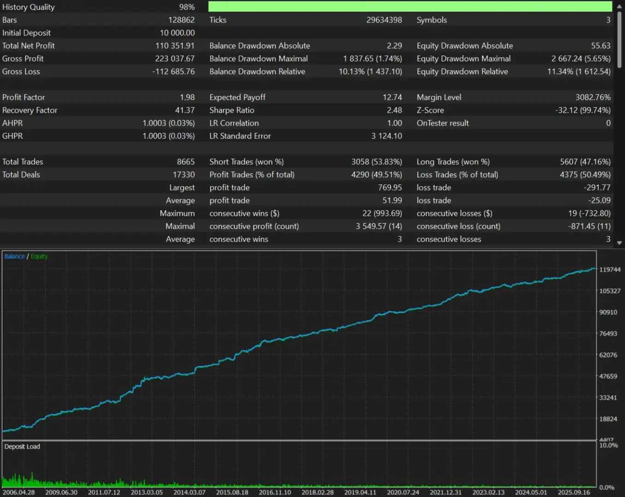Select the maximum consecutive losses value 19 (-732.80)
The width and height of the screenshot is (625, 497).
click(x=590, y=213)
